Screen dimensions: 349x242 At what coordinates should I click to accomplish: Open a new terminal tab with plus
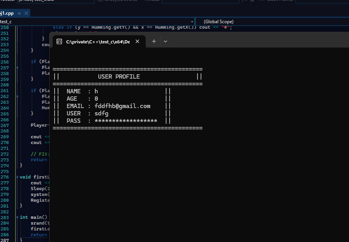pyautogui.click(x=154, y=41)
